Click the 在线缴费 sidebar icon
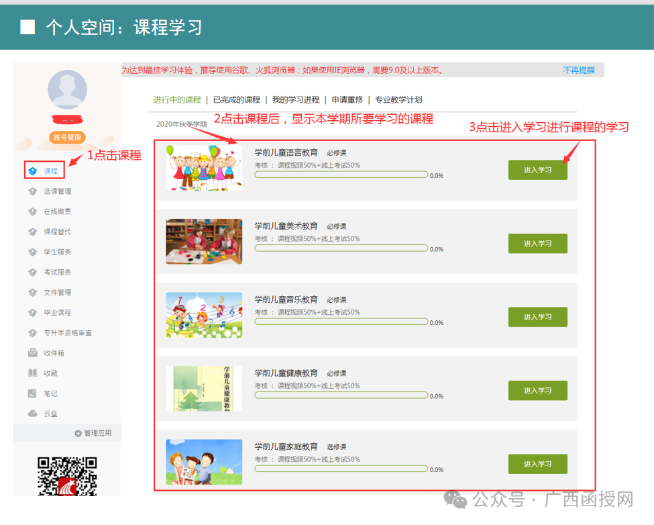The image size is (654, 525). (x=33, y=211)
